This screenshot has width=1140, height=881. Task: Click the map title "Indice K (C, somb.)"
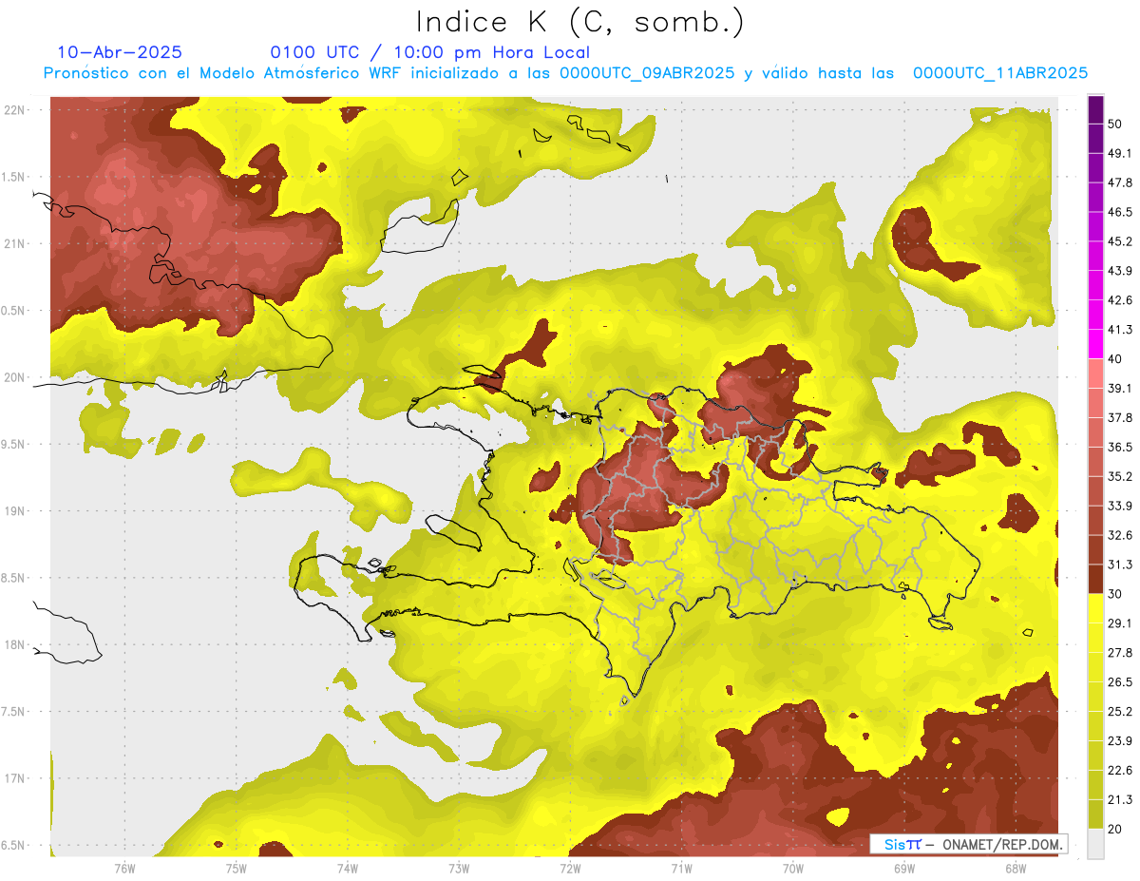[580, 23]
